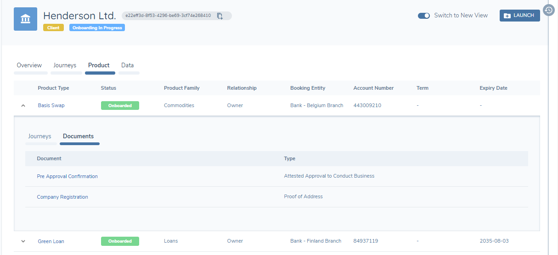This screenshot has width=558, height=255.
Task: Click the Onboarded status of Basis Swap
Action: coord(120,106)
